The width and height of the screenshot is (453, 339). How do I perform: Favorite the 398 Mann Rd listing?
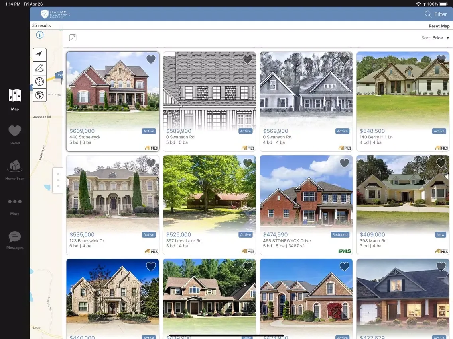click(441, 163)
